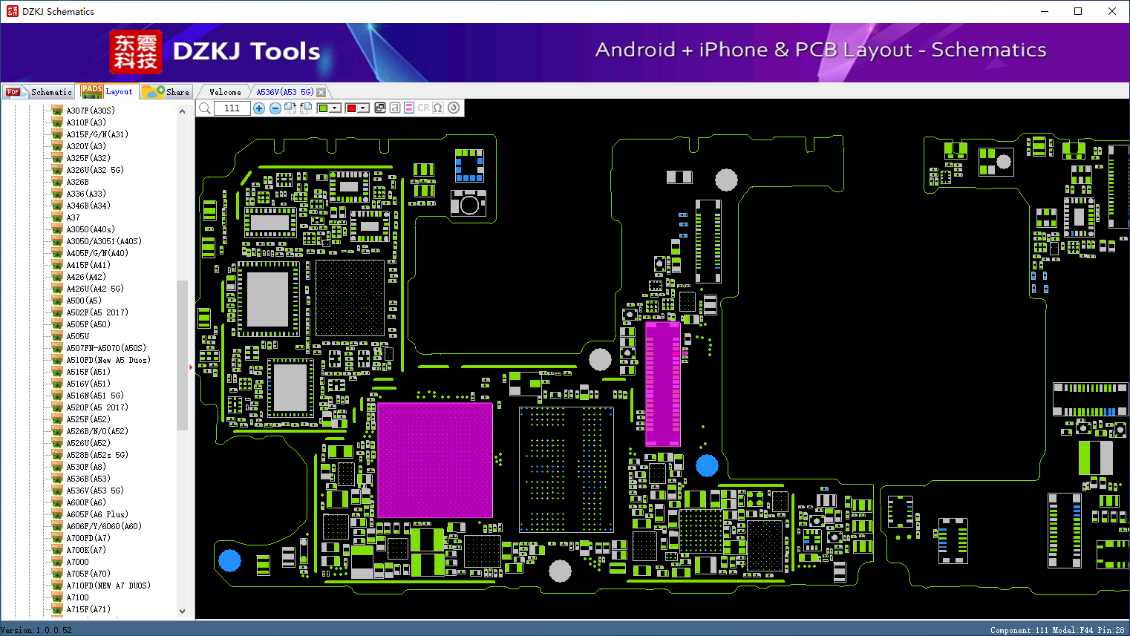Click the status bar text "Component:111 Model:F44 Pin:28"
This screenshot has width=1130, height=636.
click(1057, 630)
